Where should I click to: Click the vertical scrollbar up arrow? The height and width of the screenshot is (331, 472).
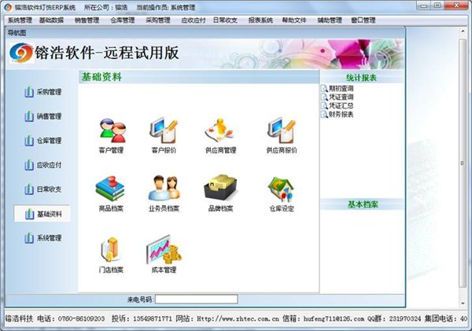pos(463,31)
